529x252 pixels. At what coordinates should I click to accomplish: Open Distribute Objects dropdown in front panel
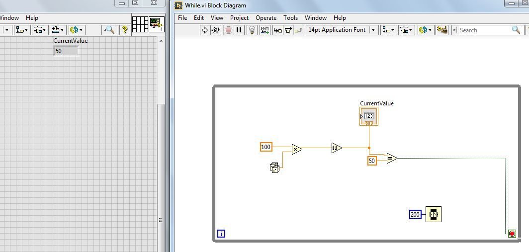(40, 30)
